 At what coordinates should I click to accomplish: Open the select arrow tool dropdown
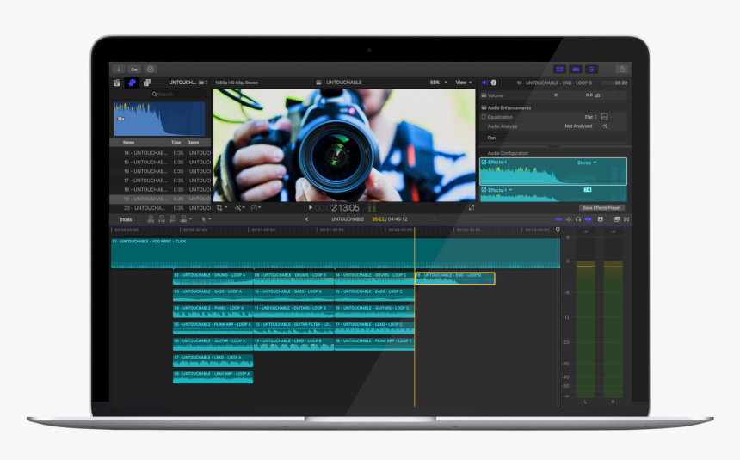tap(207, 219)
